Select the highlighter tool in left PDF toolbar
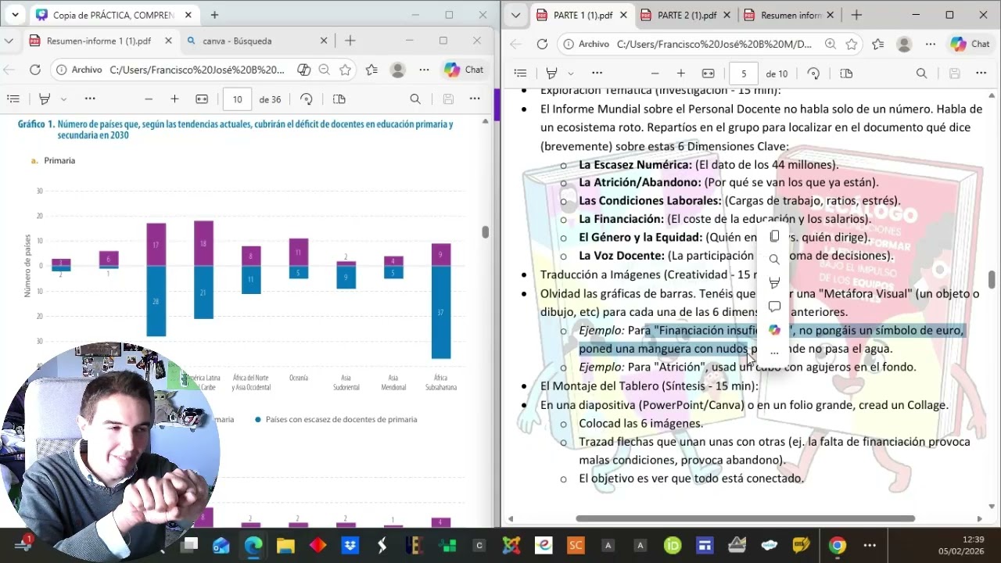Viewport: 1001px width, 563px height. [x=45, y=99]
